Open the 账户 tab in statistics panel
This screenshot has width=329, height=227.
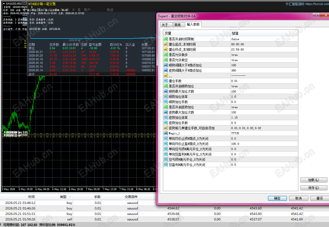pos(87,10)
